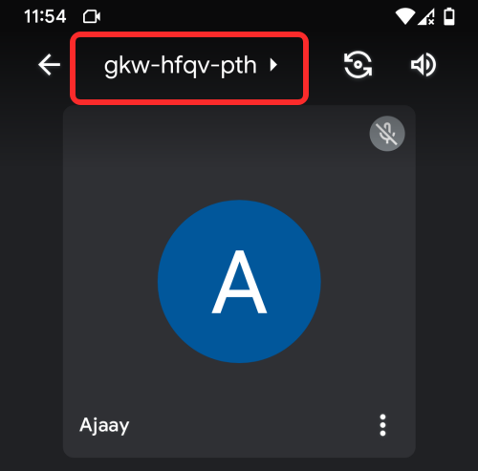Tap the video camera notification icon

(92, 16)
